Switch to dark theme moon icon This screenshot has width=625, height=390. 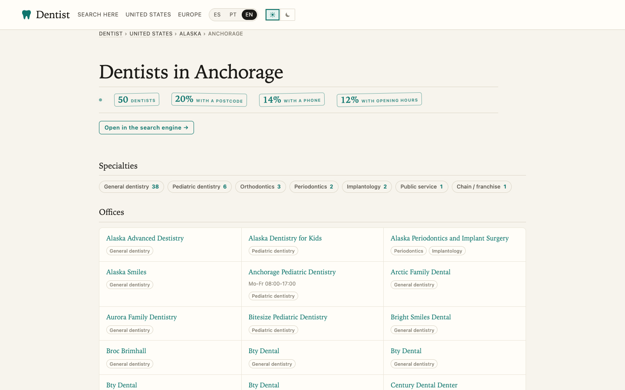pos(287,15)
